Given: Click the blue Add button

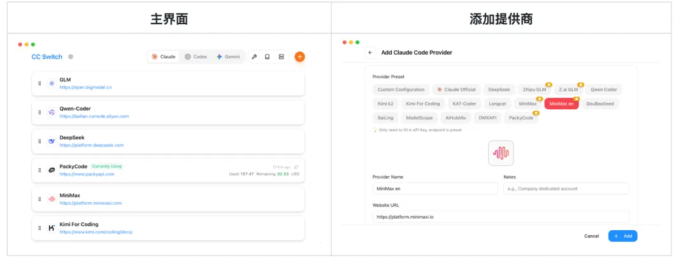Looking at the screenshot, I should tap(622, 236).
